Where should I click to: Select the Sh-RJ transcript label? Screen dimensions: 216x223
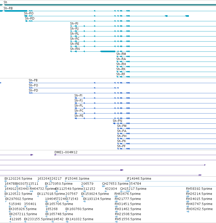click(74, 29)
